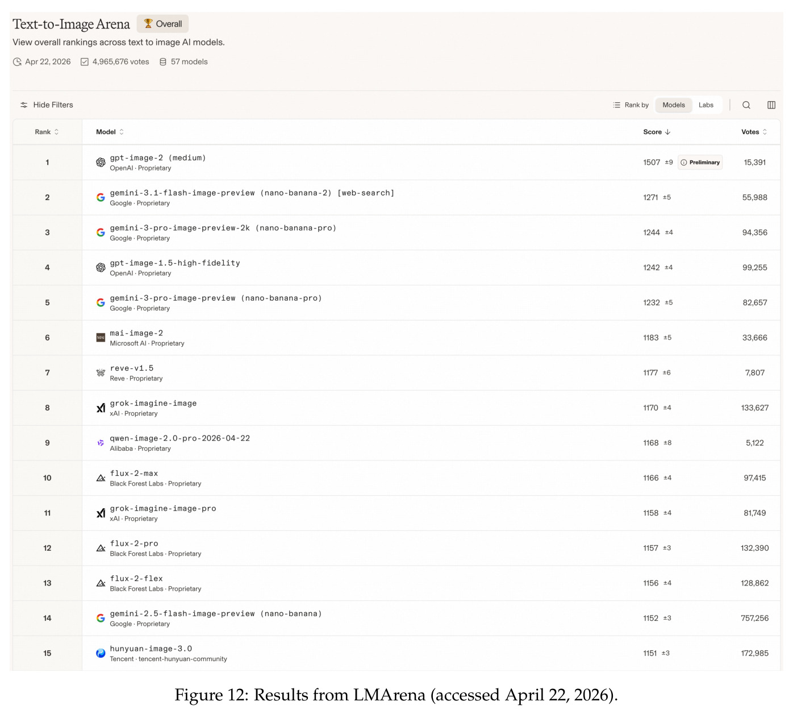
Task: Open the Overall category tab
Action: (162, 24)
